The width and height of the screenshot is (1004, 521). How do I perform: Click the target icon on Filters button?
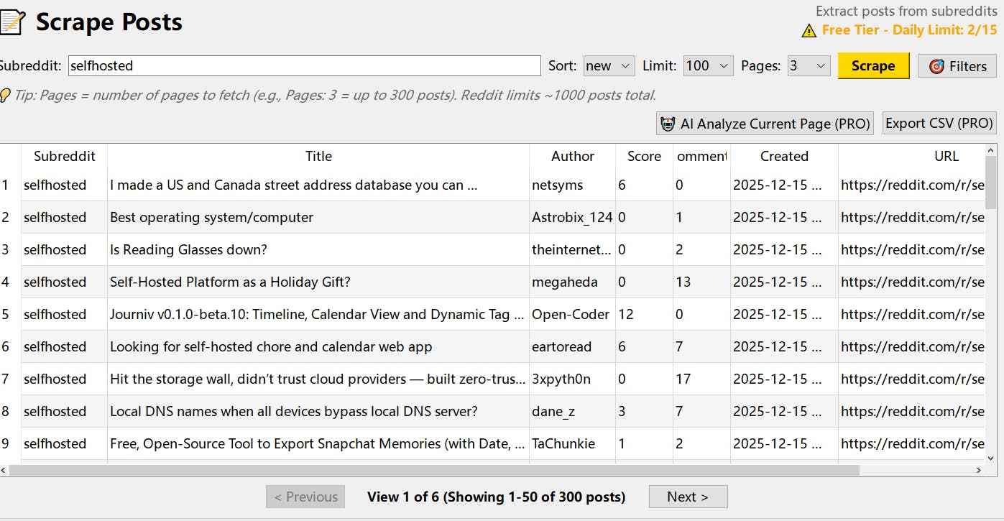click(936, 66)
